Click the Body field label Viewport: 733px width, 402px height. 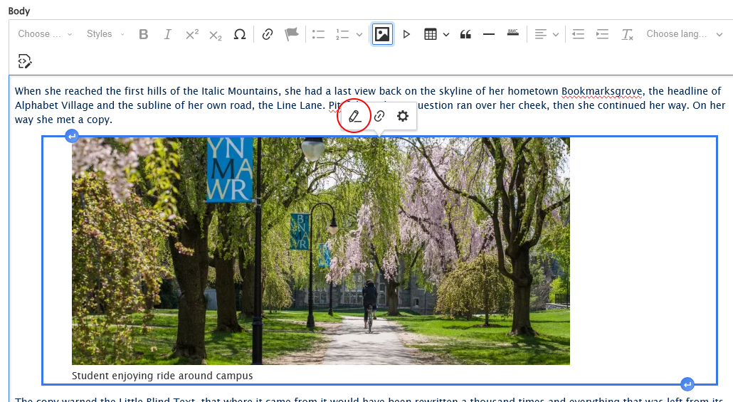pos(19,11)
